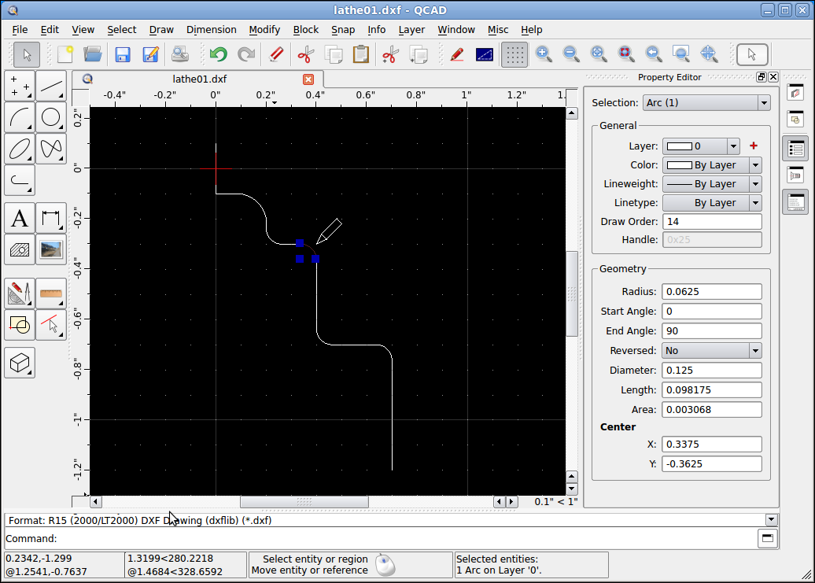
Task: Open the modification tools
Action: [20, 293]
